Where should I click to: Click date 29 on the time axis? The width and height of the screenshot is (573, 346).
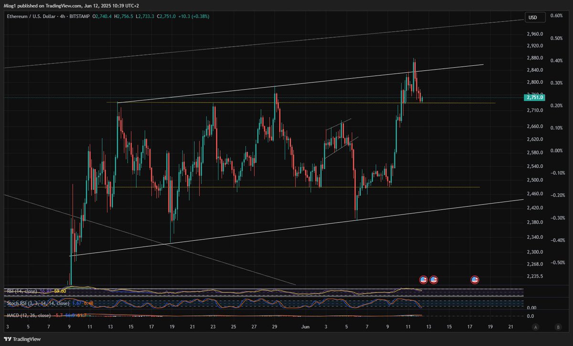(x=275, y=327)
